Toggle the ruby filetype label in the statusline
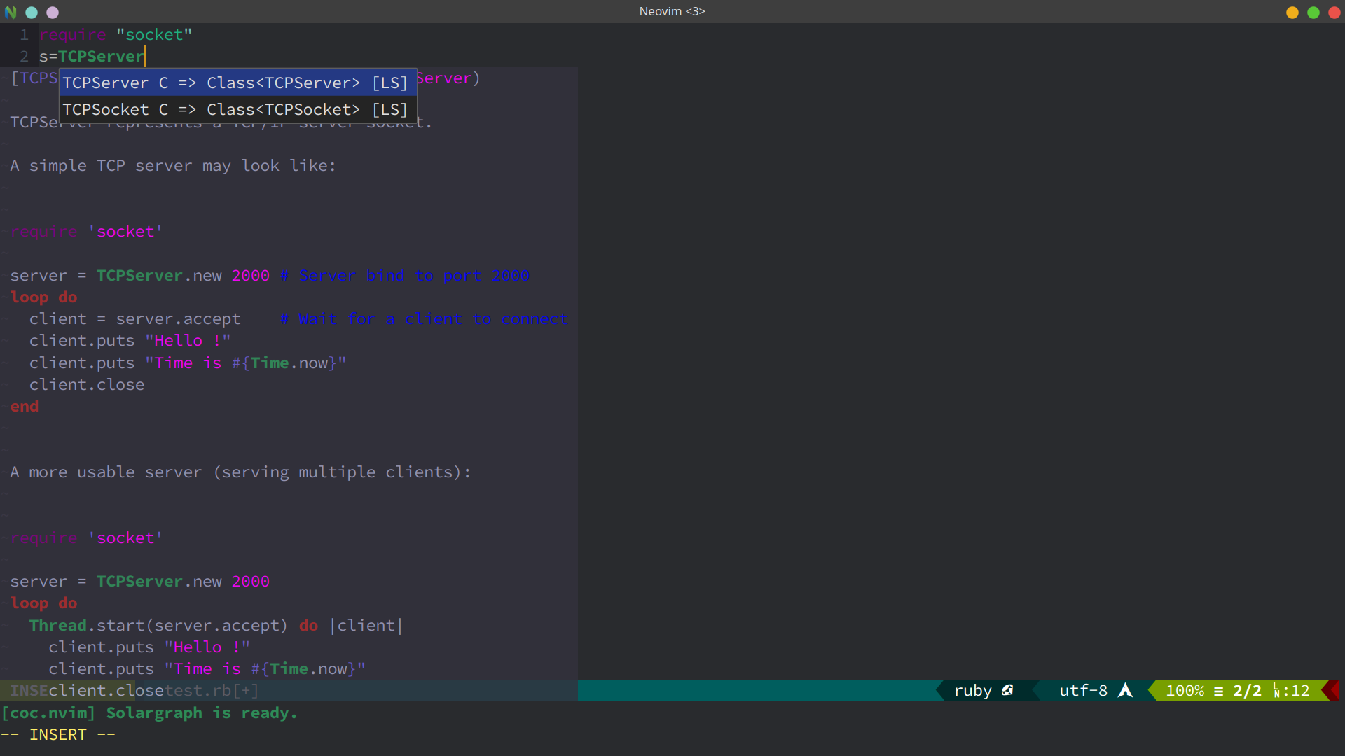The width and height of the screenshot is (1345, 756). [973, 690]
